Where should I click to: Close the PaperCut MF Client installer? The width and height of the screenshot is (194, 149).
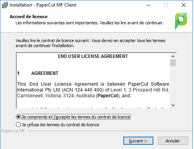[x=184, y=5]
